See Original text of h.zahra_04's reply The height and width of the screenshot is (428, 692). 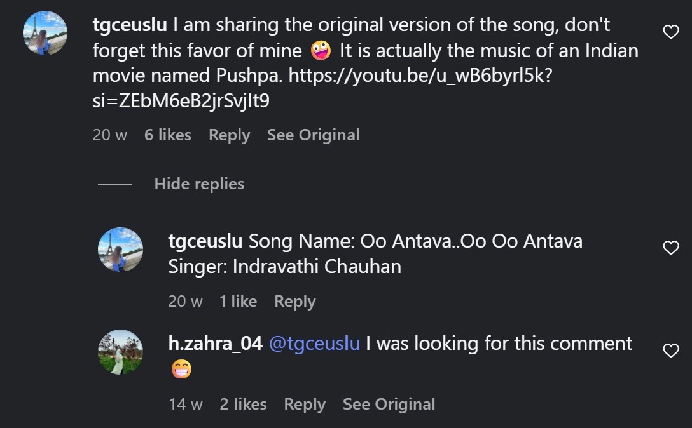click(x=389, y=405)
